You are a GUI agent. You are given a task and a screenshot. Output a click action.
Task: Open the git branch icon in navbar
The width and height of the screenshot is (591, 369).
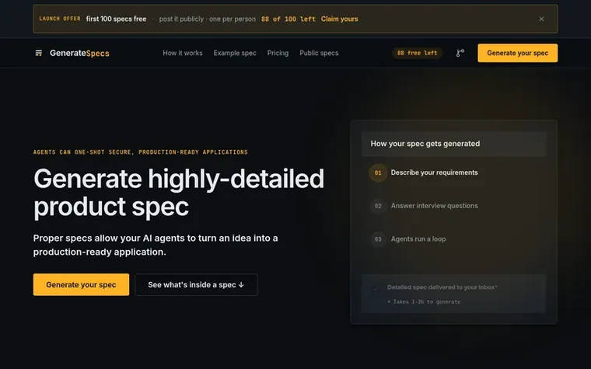(x=460, y=53)
